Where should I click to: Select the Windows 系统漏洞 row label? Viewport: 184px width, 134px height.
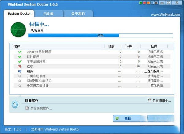[39, 52]
